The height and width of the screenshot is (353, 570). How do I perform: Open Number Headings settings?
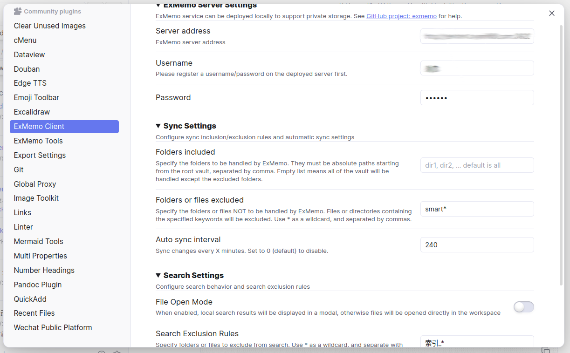pos(64,270)
